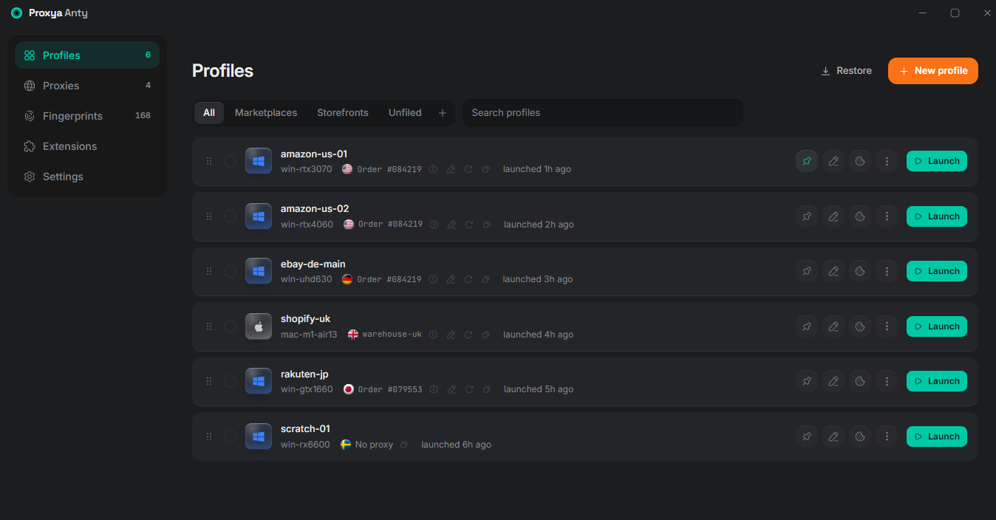996x520 pixels.
Task: Click the warehouse-uk proxy label
Action: (x=392, y=335)
